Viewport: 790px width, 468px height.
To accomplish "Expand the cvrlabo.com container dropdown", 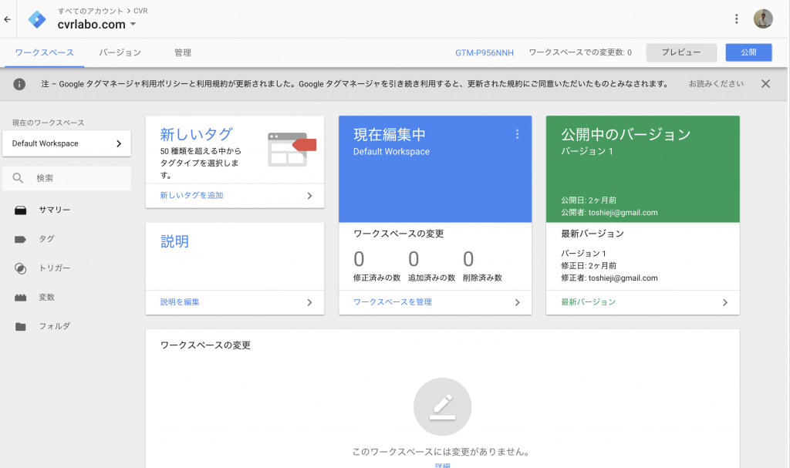I will (133, 24).
